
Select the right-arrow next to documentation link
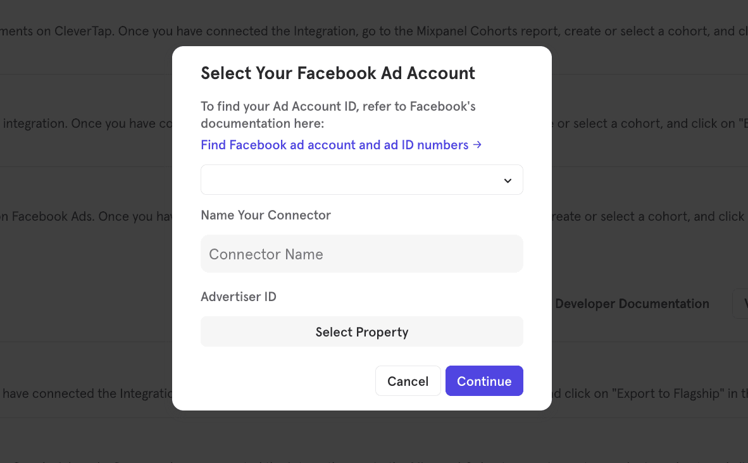(477, 145)
